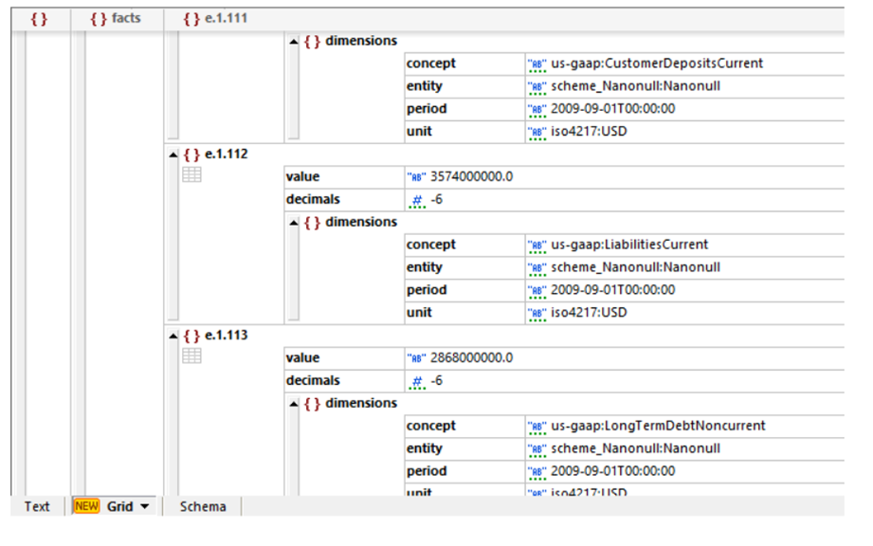Collapse the e.1.112 node
This screenshot has height=546, width=873.
click(x=173, y=155)
